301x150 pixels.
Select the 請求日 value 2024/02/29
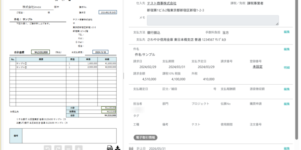click(148, 67)
